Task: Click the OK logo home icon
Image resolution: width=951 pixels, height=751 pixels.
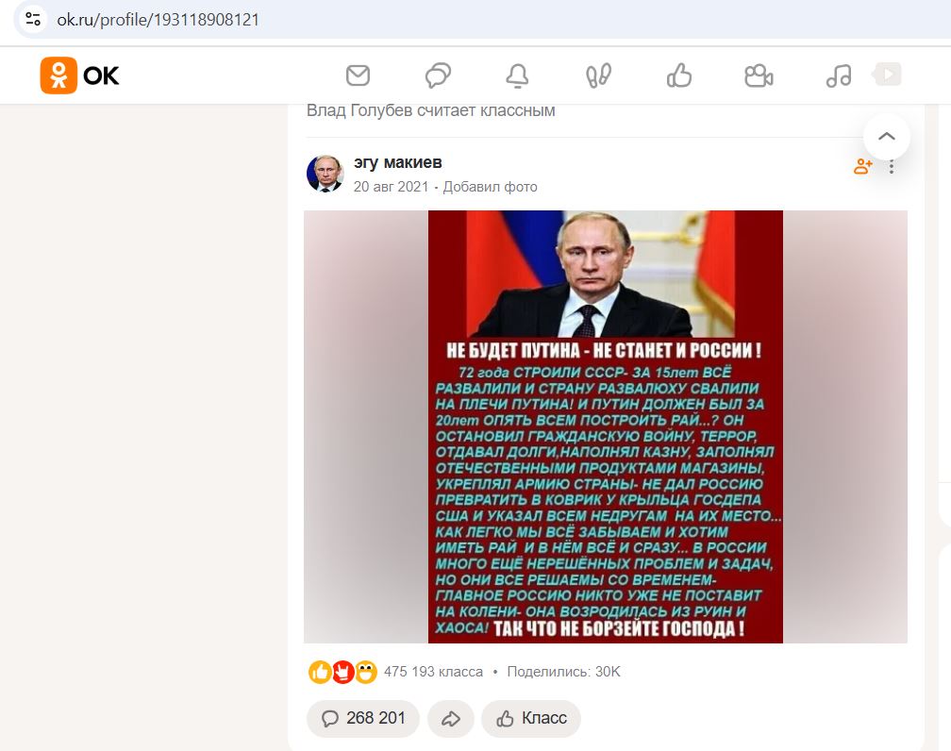Action: coord(79,75)
